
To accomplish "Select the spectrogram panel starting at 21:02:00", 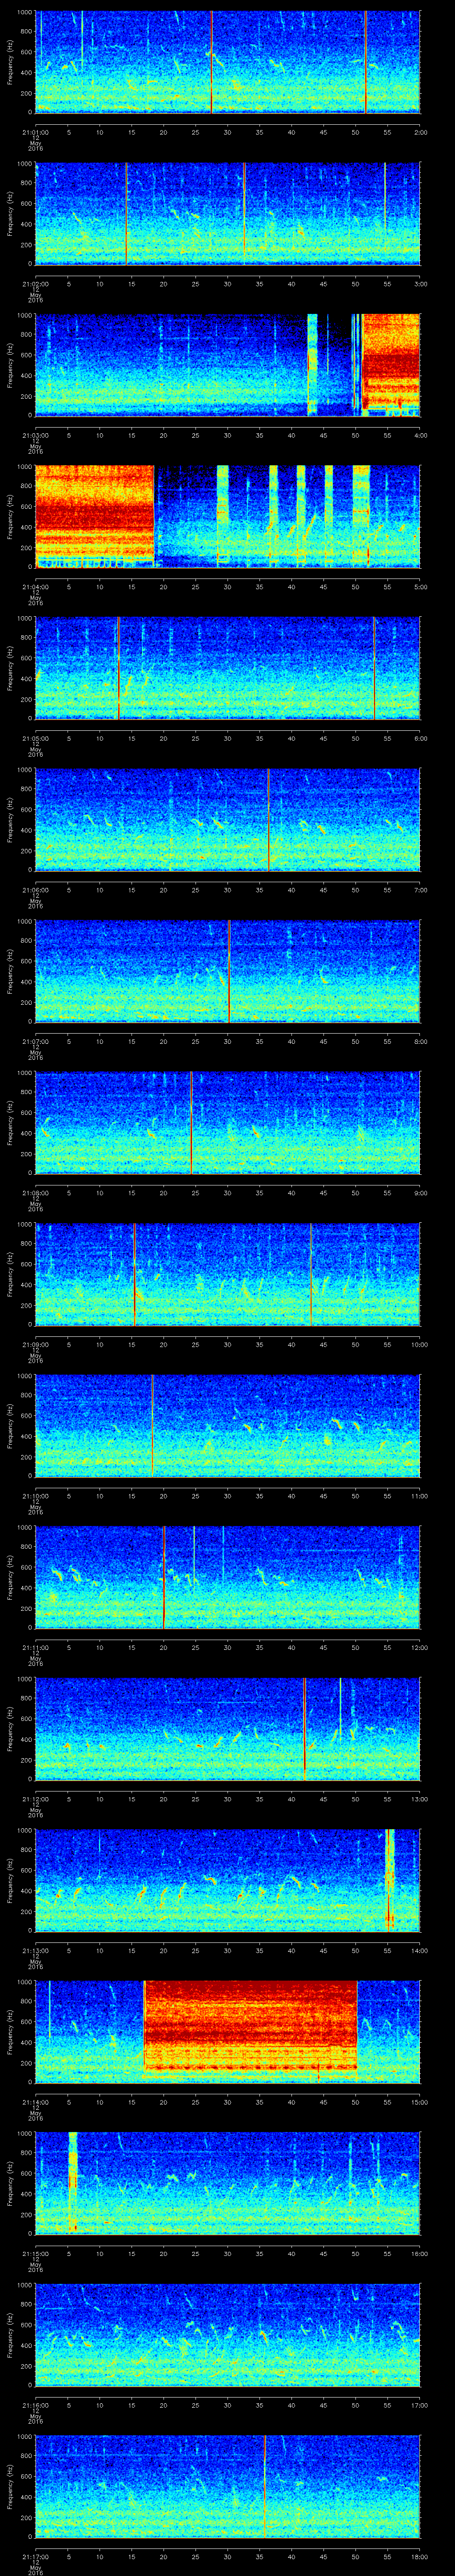I will (228, 213).
